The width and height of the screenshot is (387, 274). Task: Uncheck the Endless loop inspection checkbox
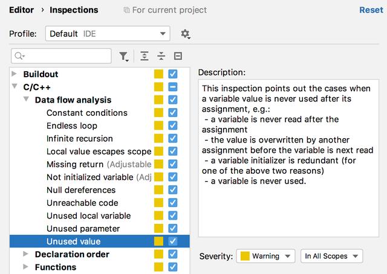point(173,126)
